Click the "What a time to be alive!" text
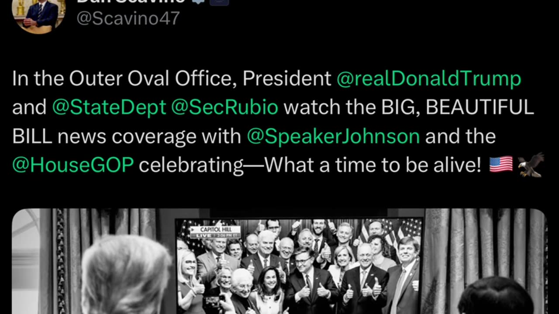 pyautogui.click(x=373, y=165)
